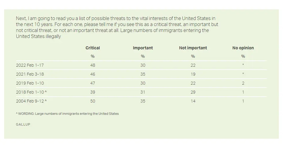The width and height of the screenshot is (286, 145).
Task: Click the 2021 Not important value 19
Action: pyautogui.click(x=193, y=74)
